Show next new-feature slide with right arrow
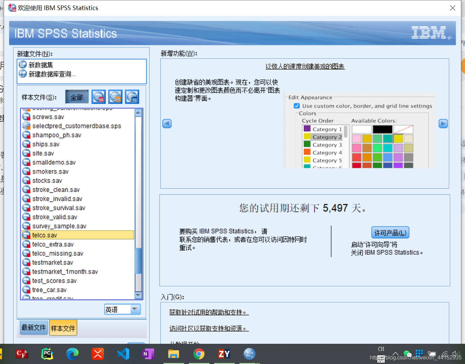This screenshot has height=364, width=465. 443,123
